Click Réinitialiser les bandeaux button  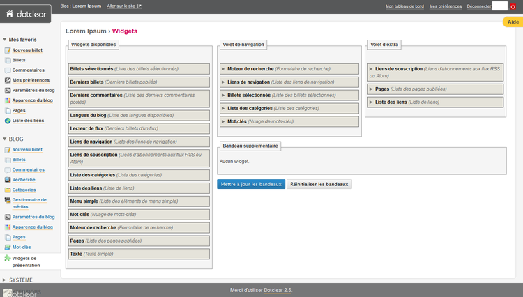point(319,185)
